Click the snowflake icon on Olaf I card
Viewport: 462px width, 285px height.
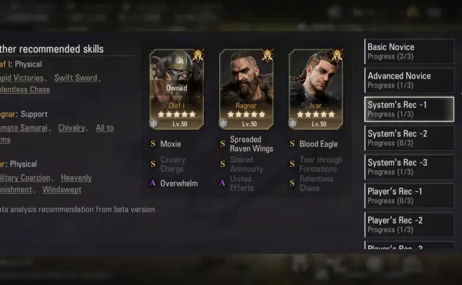153,123
